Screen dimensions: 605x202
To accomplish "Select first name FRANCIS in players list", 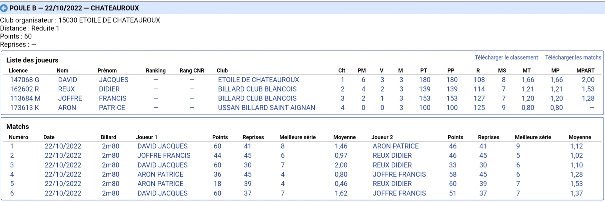I will (x=113, y=98).
